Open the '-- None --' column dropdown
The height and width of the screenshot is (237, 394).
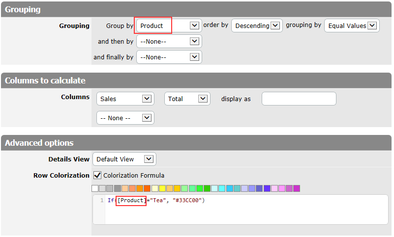click(125, 118)
